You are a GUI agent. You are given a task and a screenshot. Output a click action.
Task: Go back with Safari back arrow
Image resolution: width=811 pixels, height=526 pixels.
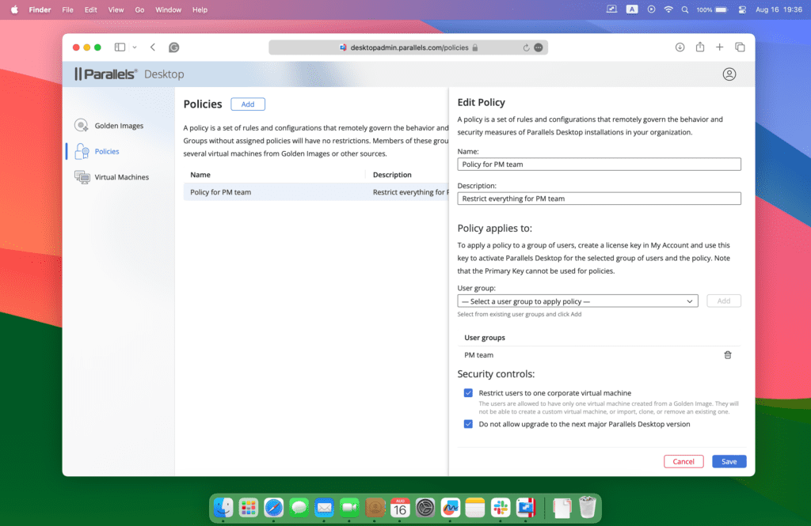point(153,47)
